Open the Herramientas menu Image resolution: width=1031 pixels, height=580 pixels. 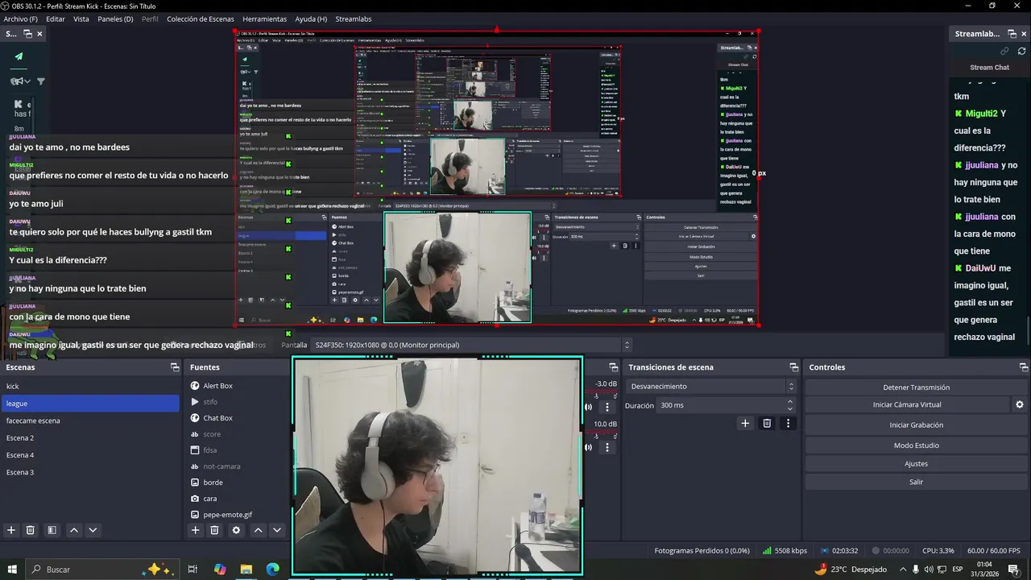tap(264, 19)
